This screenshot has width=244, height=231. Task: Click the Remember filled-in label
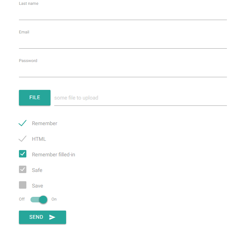coord(53,154)
